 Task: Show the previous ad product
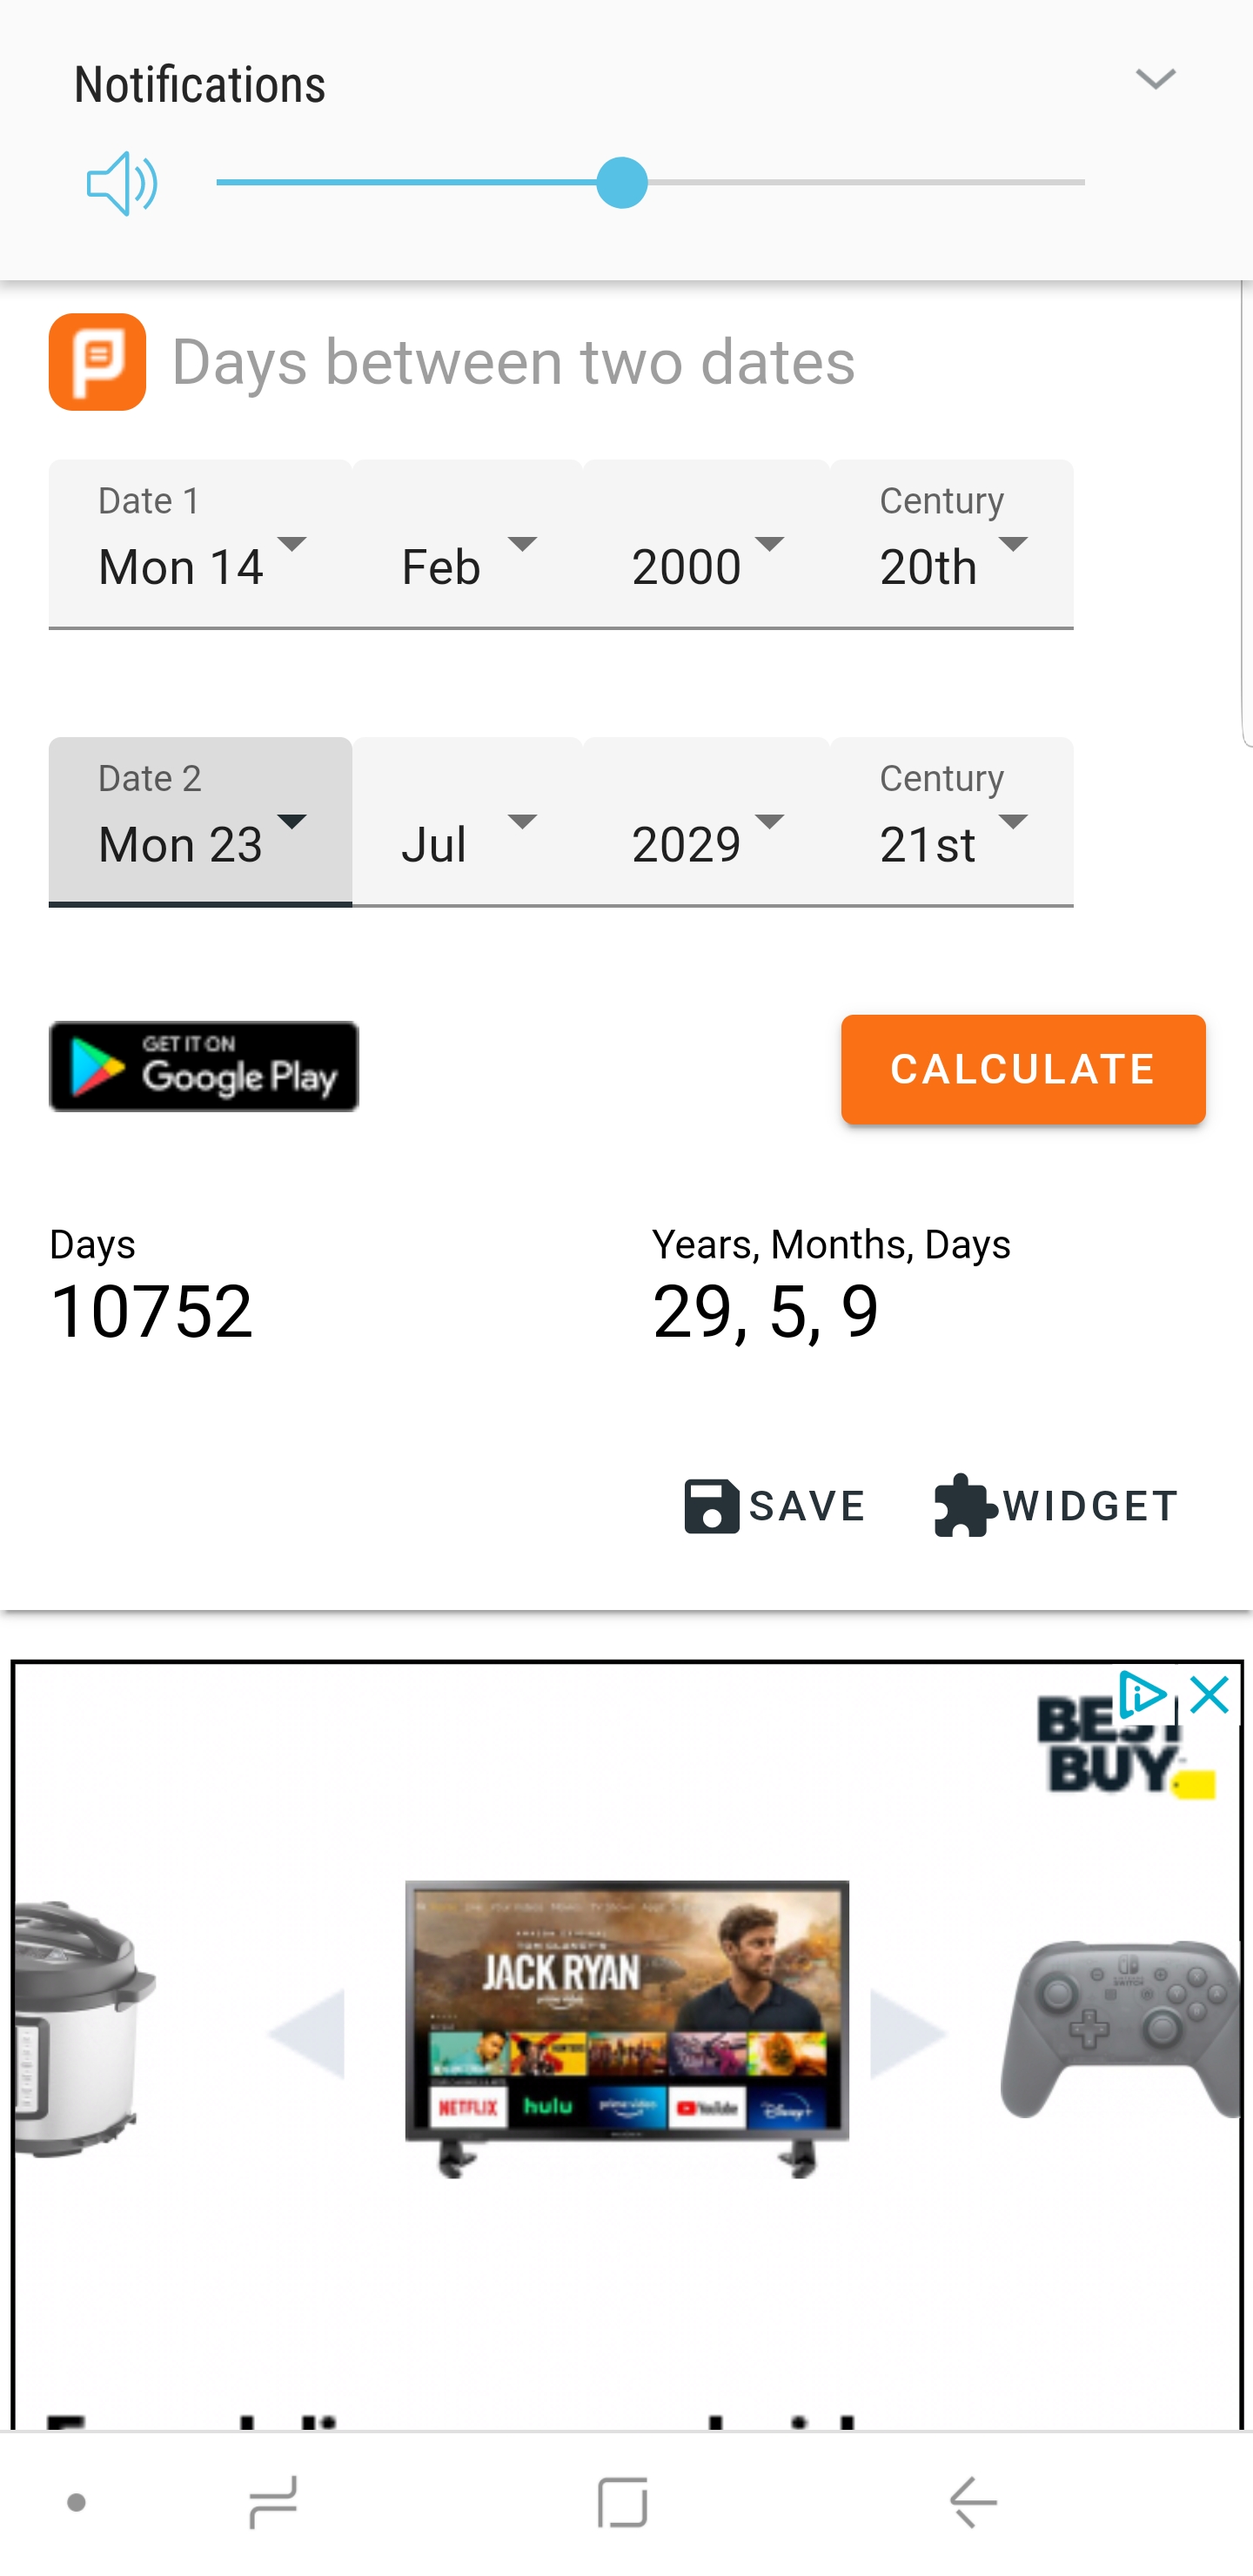click(308, 2034)
